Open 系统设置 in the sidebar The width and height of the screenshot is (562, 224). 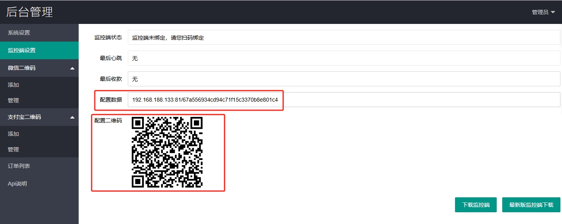(x=39, y=33)
